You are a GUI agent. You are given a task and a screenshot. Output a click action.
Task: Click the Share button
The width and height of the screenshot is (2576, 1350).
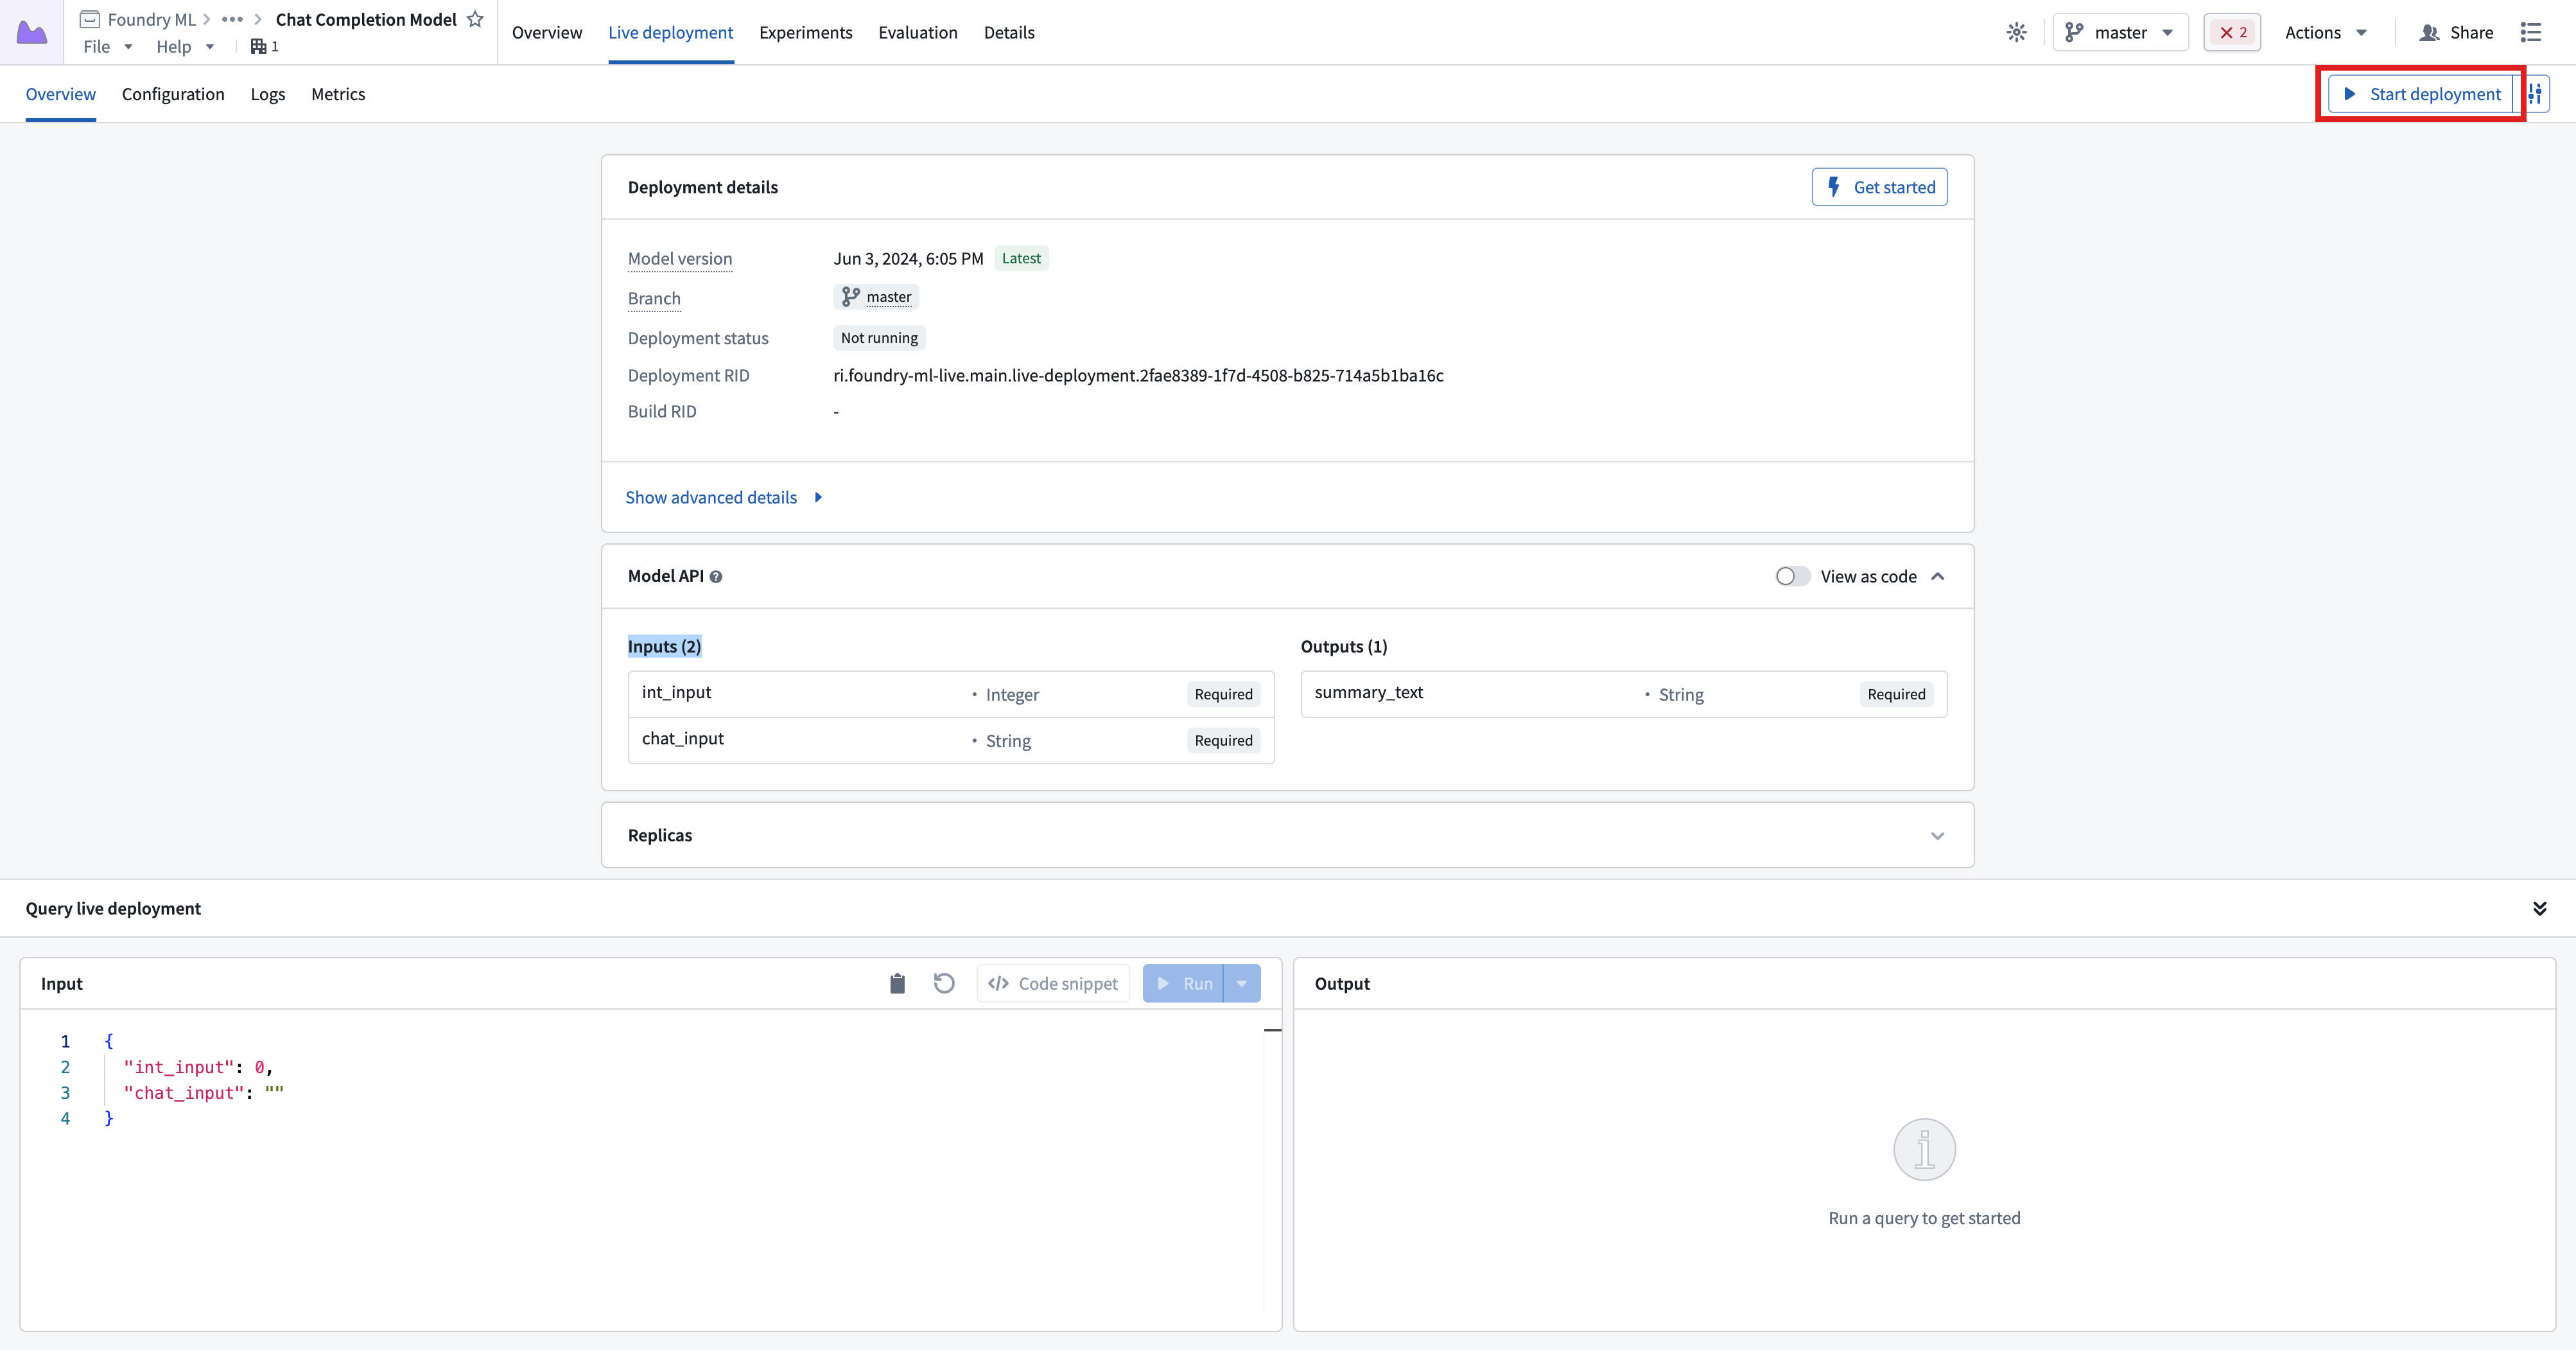coord(2457,32)
